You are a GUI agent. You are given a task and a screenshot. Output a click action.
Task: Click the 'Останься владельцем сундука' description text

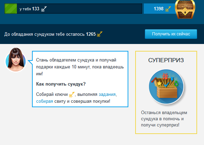164,119
